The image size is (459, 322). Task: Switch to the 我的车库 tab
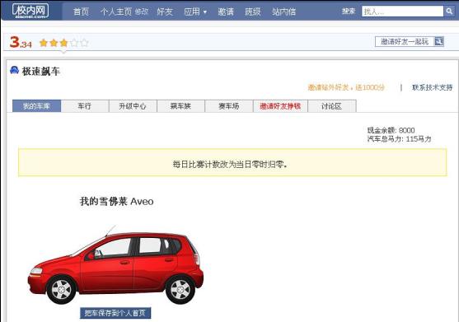36,106
